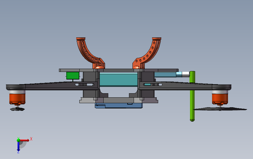Click the blue Z axis arrow of the triad

[18, 147]
